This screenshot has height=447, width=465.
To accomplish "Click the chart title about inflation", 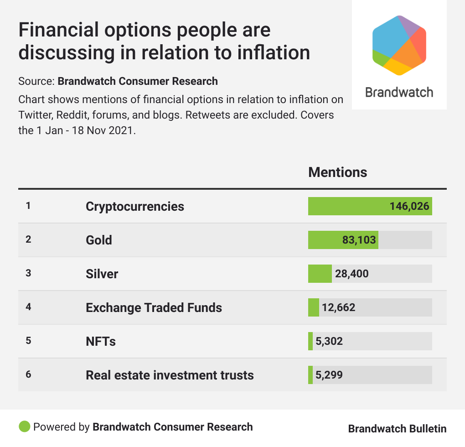I will 164,42.
